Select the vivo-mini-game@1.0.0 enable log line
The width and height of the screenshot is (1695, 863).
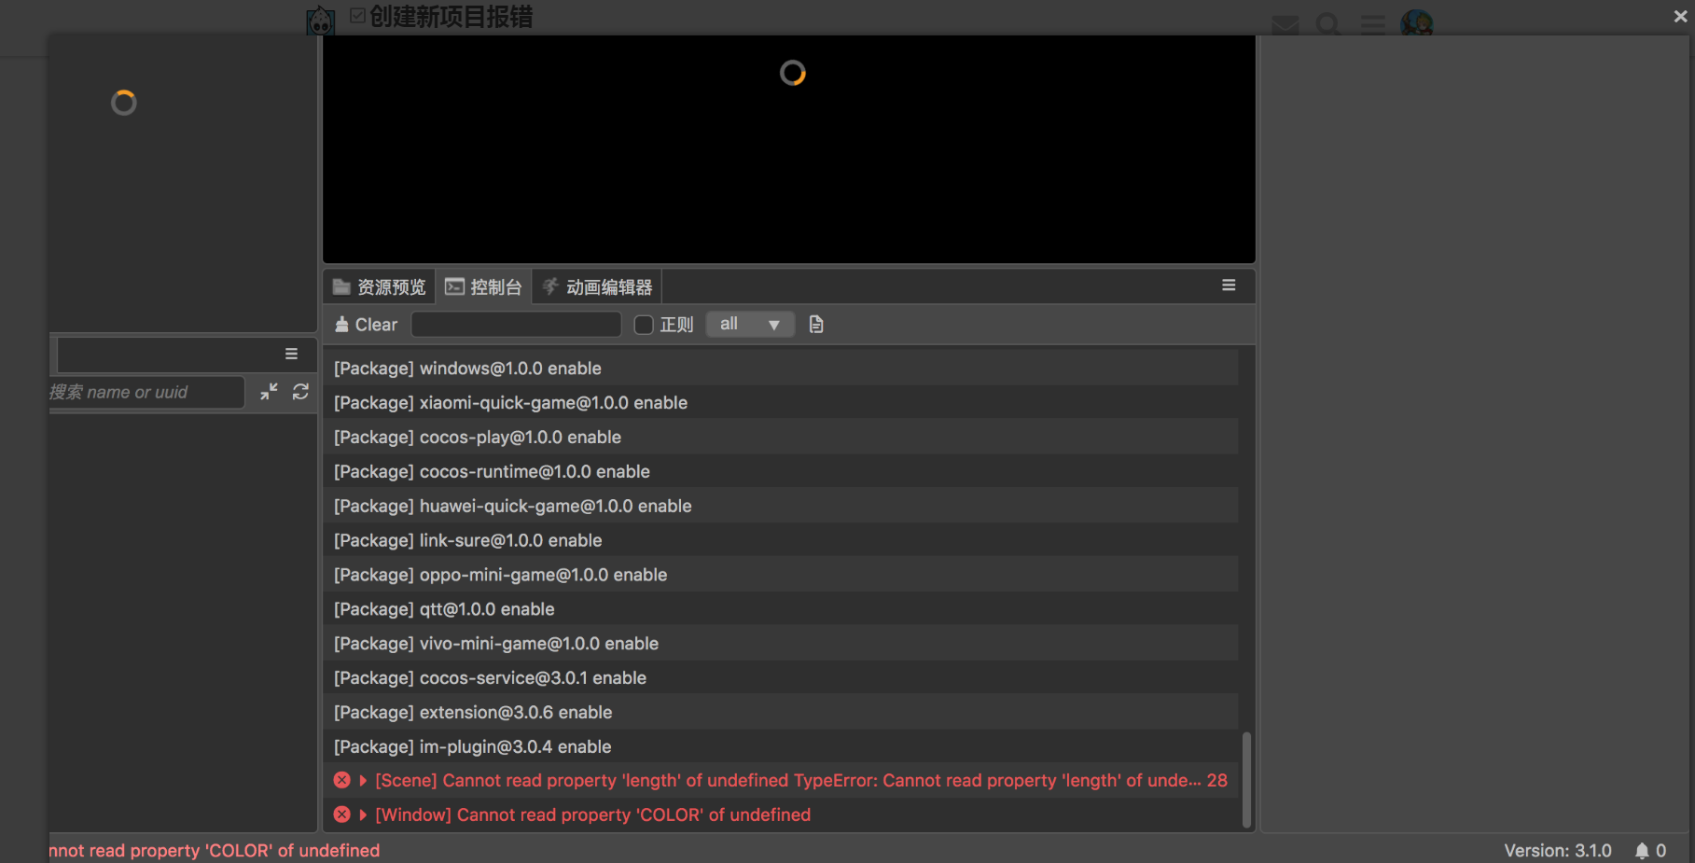(x=781, y=645)
